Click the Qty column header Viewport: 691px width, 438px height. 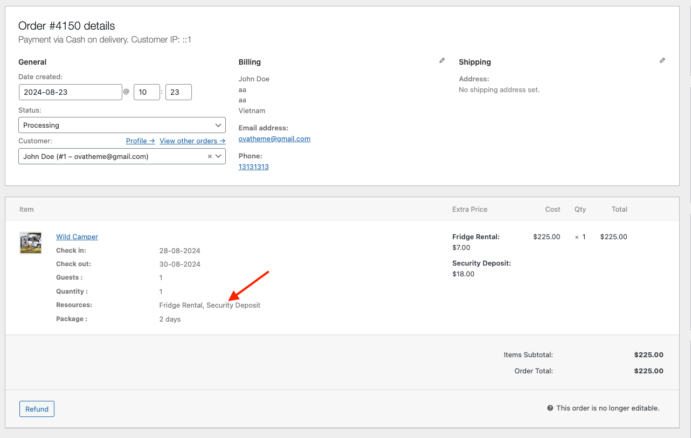coord(580,209)
